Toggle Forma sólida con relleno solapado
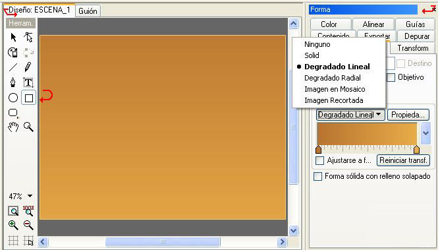This screenshot has width=438, height=250. tap(317, 177)
